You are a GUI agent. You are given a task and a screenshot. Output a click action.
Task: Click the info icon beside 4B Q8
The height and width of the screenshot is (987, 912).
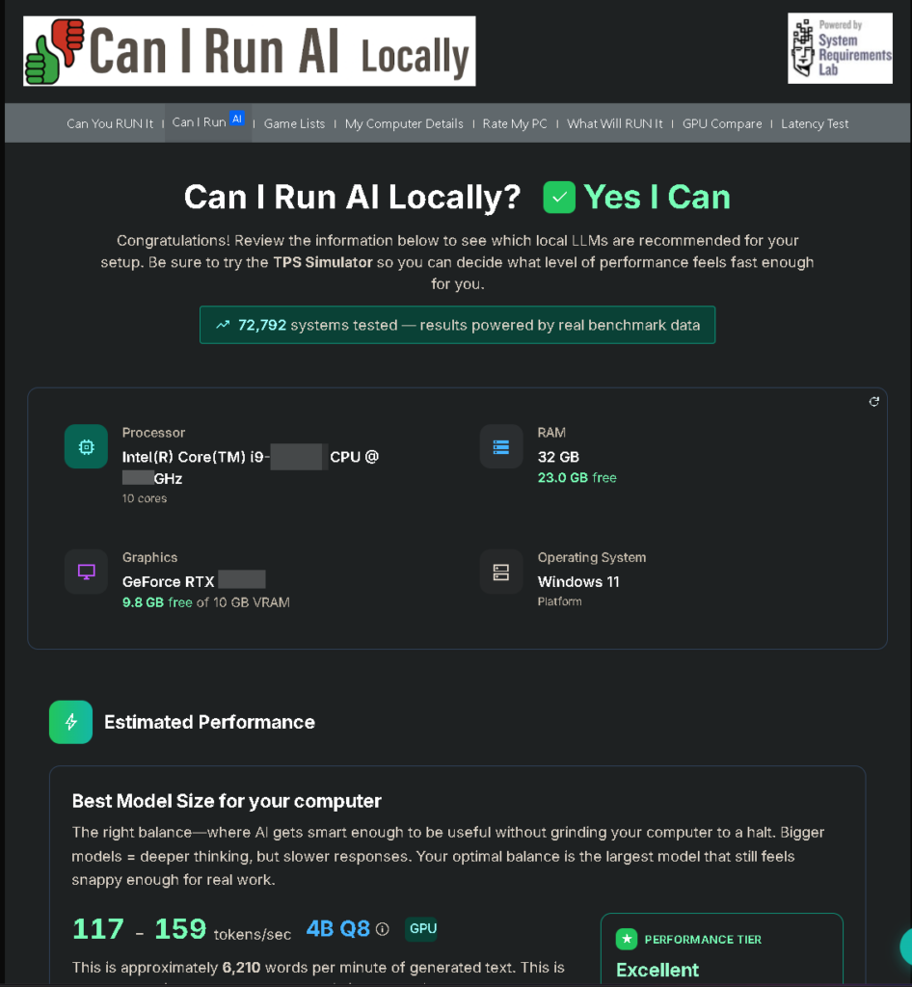(383, 929)
